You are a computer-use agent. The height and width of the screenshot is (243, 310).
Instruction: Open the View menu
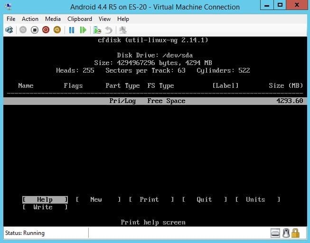(104, 19)
